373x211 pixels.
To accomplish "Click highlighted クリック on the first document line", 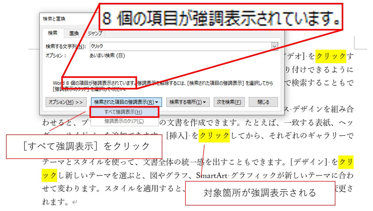I will (331, 56).
